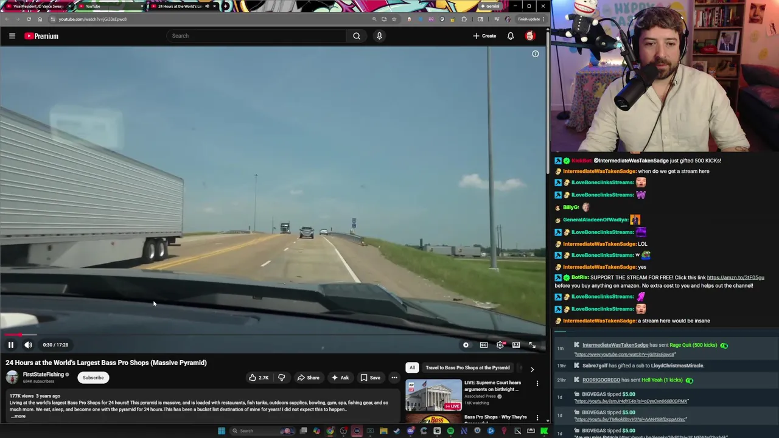Go back in browser history
Screen dimensions: 779x438
[x=7, y=19]
